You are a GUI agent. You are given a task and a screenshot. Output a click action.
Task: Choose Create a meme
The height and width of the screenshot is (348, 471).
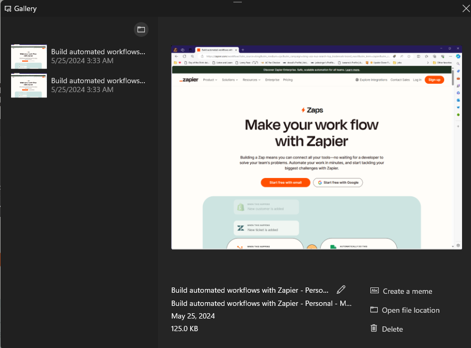(401, 291)
